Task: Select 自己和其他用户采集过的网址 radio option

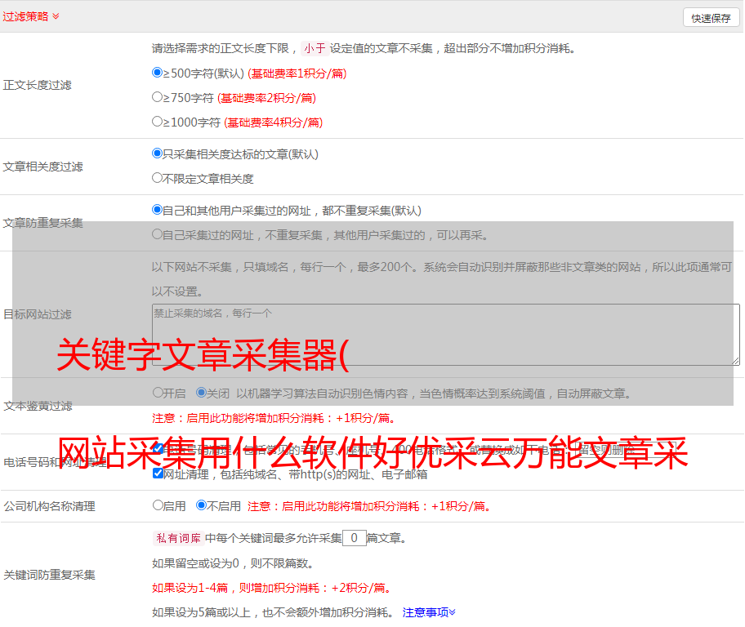Action: [157, 210]
